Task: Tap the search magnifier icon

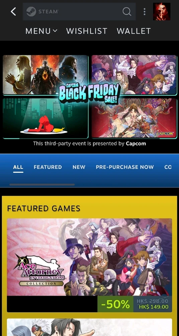Action: [127, 11]
